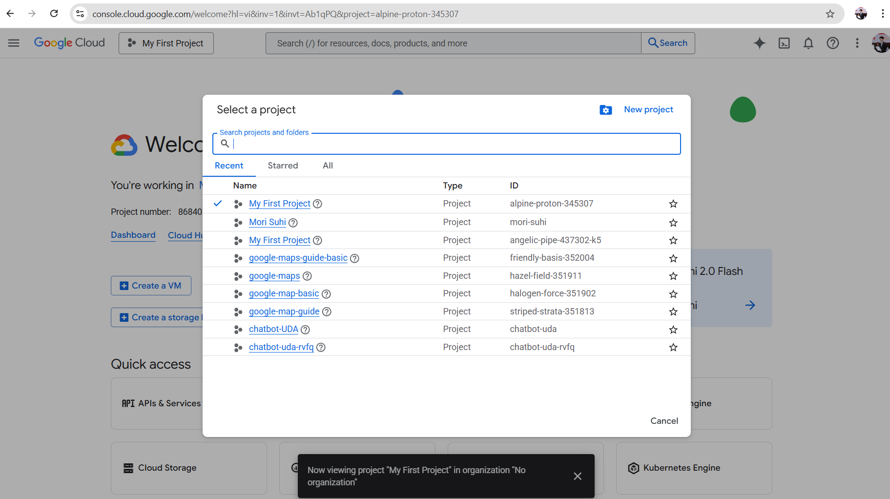Viewport: 890px width, 499px height.
Task: Open help icon next to google-map-basic
Action: (326, 294)
